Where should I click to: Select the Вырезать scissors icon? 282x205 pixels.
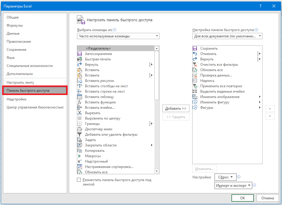click(x=80, y=113)
